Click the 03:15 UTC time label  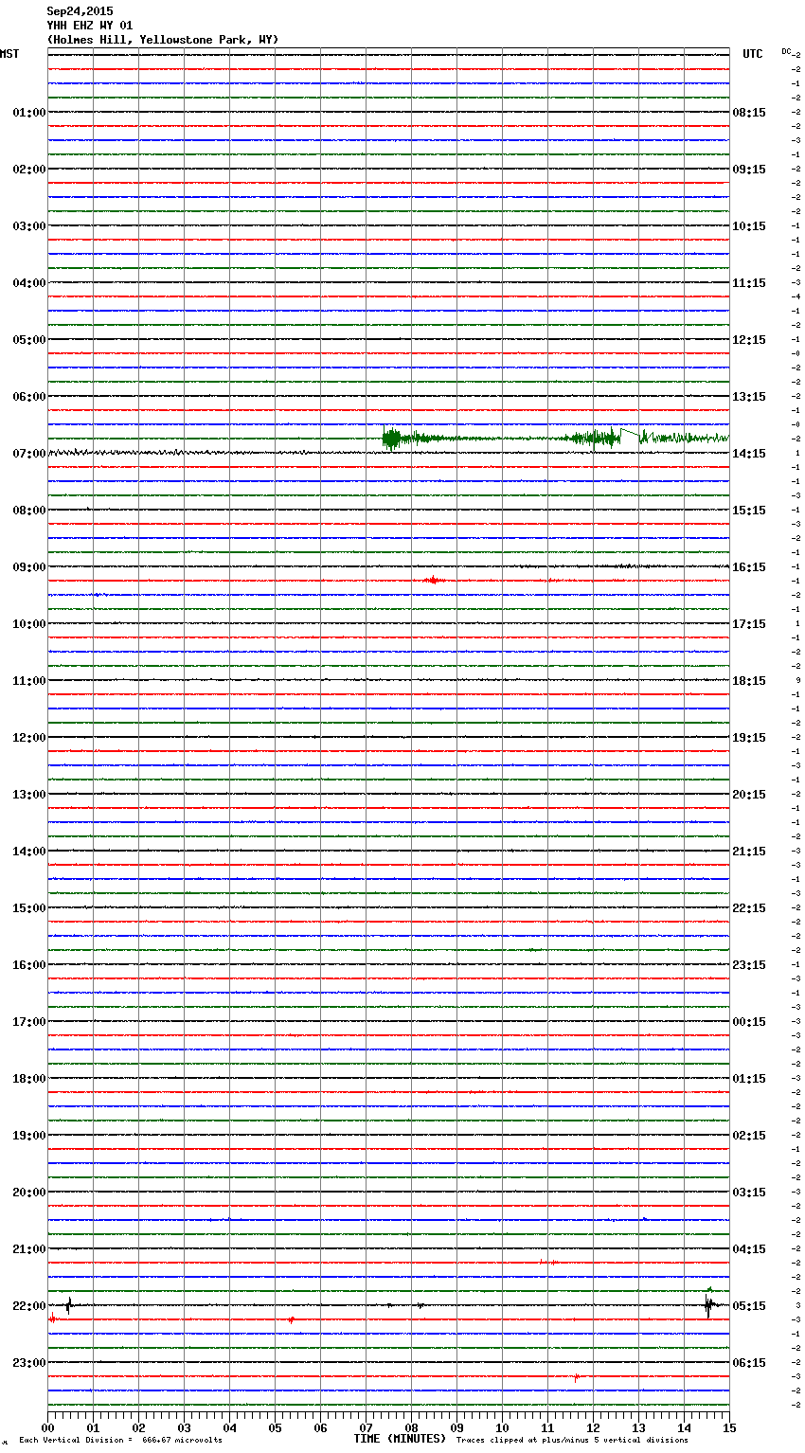pyautogui.click(x=749, y=1193)
